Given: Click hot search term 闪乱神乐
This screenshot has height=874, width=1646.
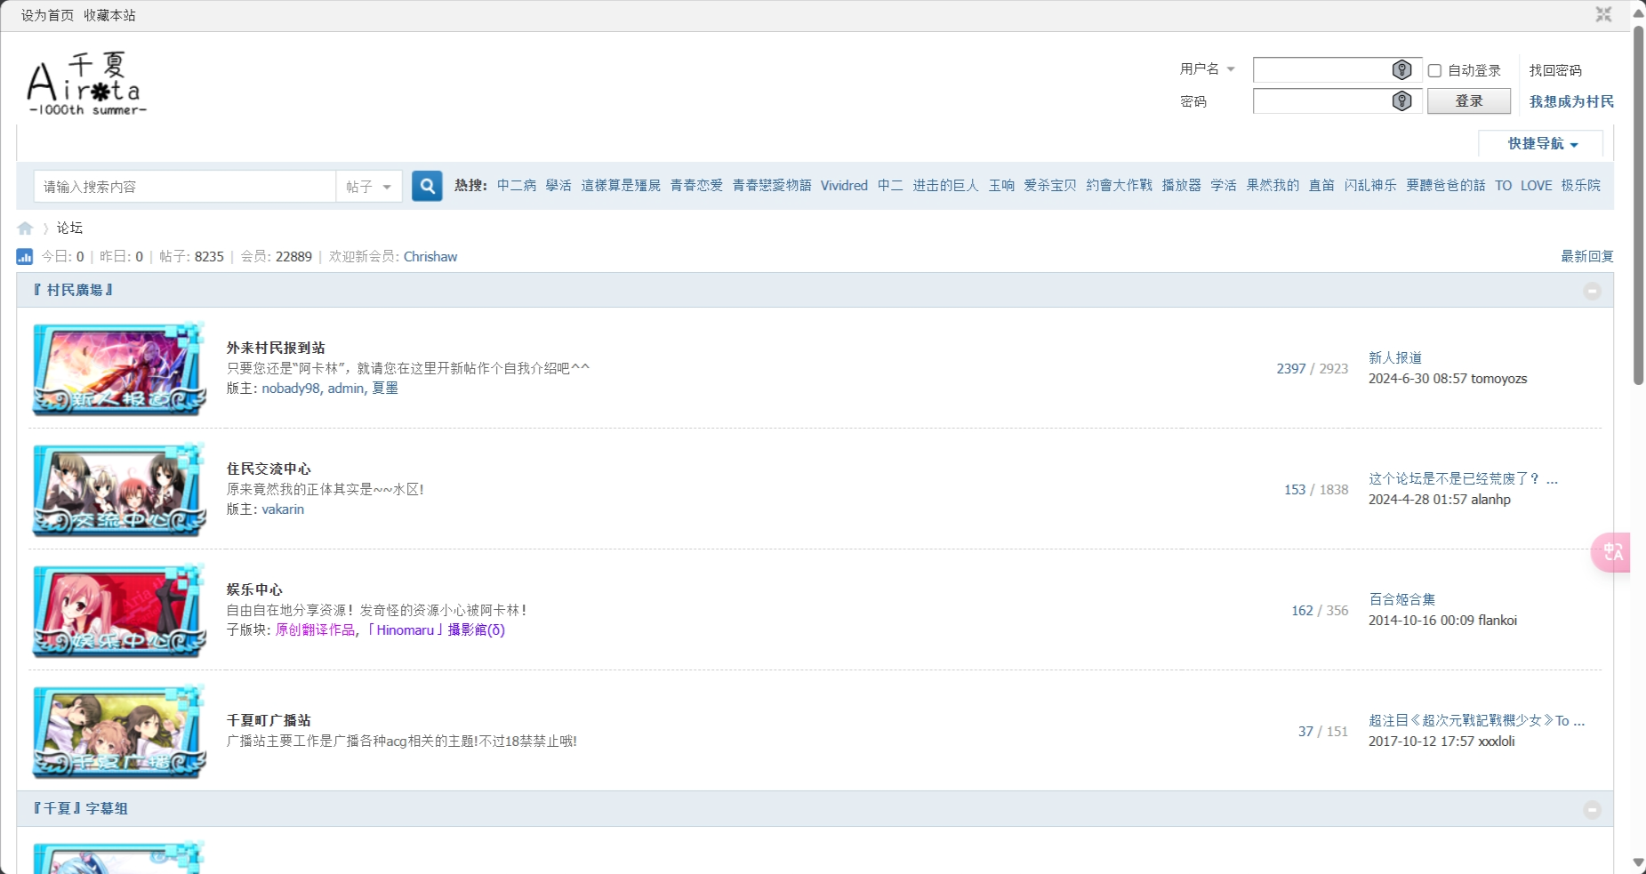Looking at the screenshot, I should pos(1370,185).
